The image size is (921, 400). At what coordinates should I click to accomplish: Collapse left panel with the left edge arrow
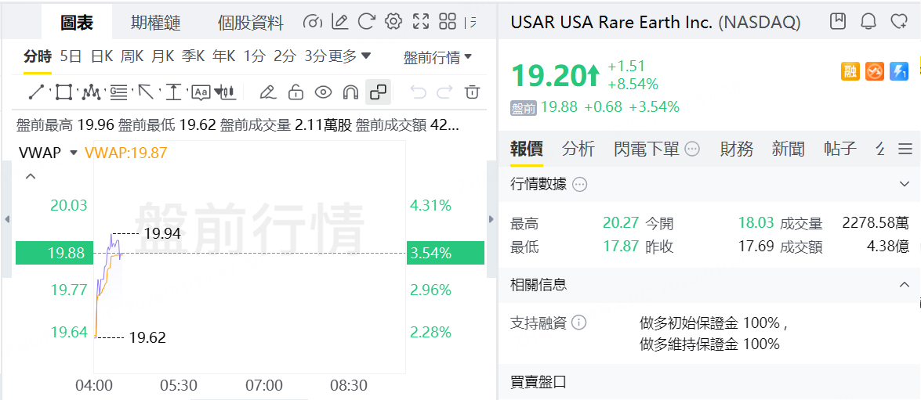pos(7,219)
